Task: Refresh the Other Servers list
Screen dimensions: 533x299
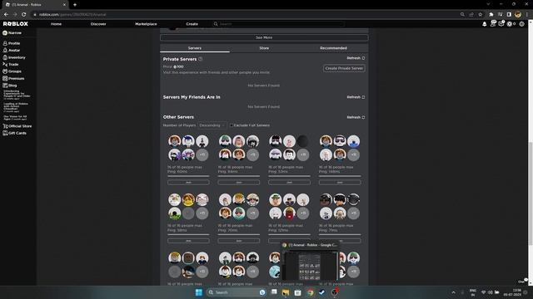Action: click(356, 117)
